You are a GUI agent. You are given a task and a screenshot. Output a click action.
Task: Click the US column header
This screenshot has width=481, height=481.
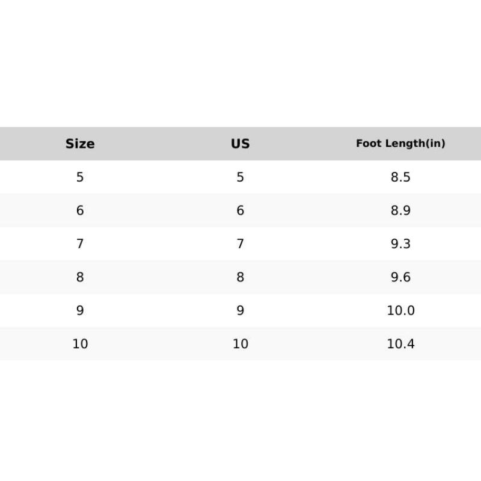(x=240, y=144)
